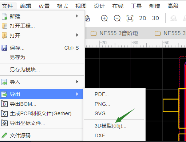Click the folder icon beside 打开工程
Image resolution: width=186 pixels, height=142 pixels.
tap(4, 26)
